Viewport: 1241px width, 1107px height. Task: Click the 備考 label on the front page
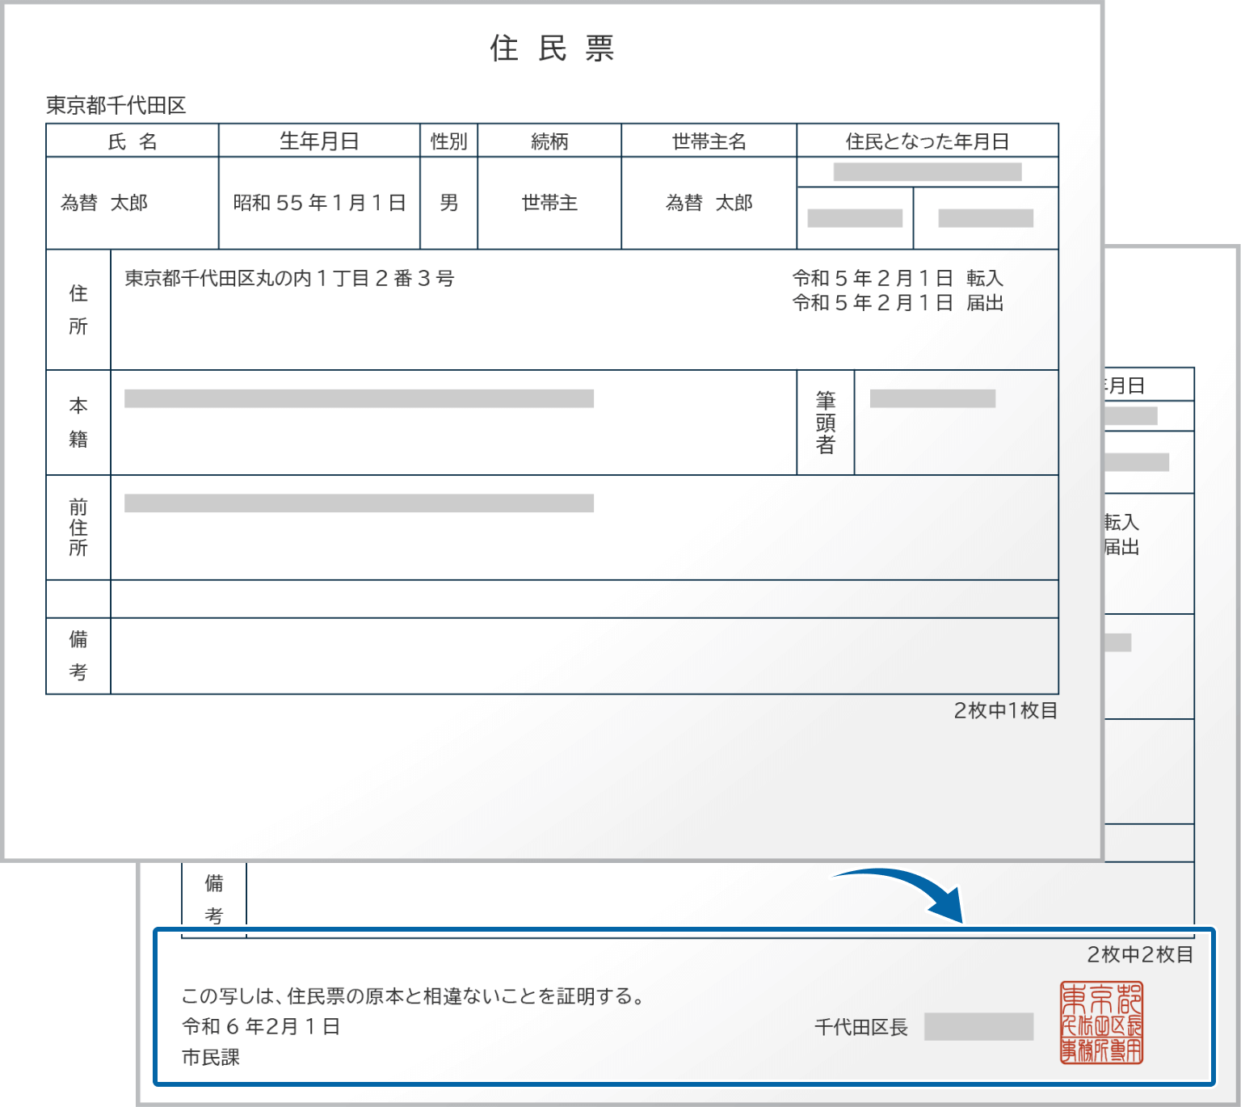78,655
